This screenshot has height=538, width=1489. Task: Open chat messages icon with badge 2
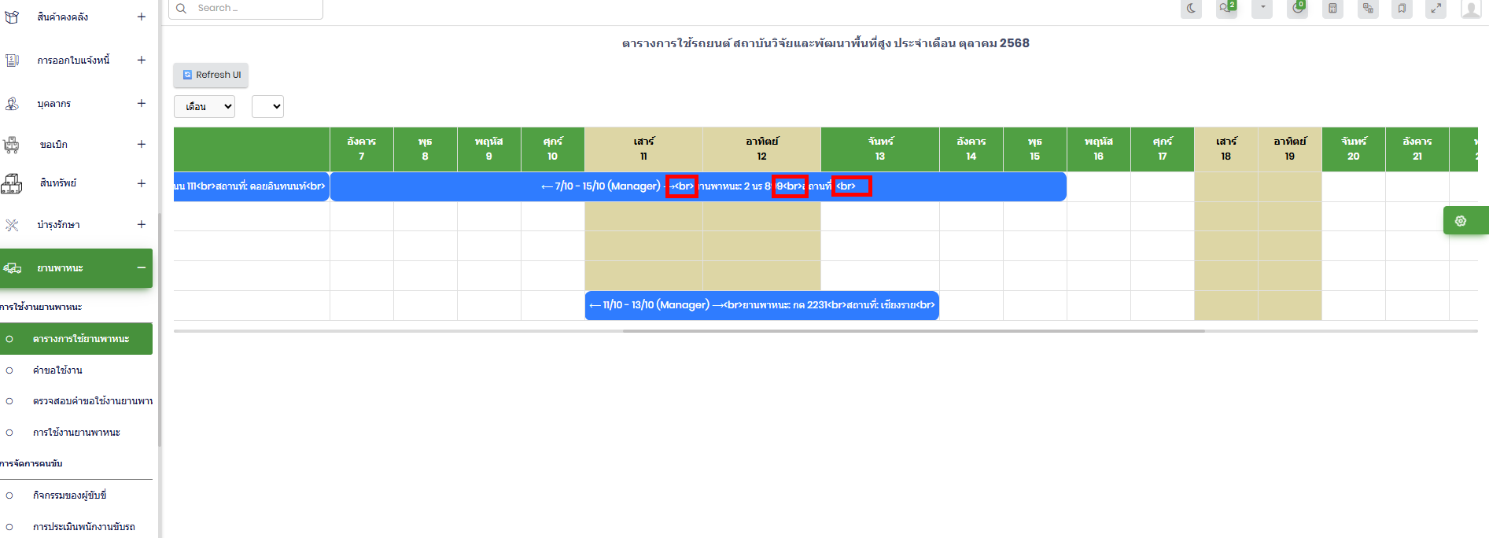point(1225,9)
